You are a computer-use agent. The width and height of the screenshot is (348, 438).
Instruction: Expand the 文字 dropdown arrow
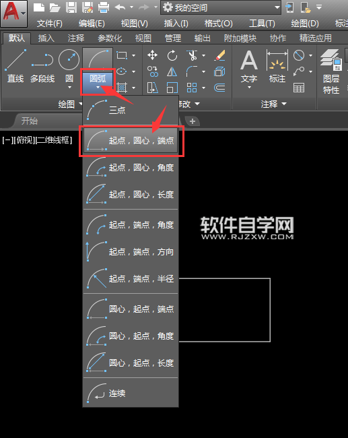[x=249, y=88]
